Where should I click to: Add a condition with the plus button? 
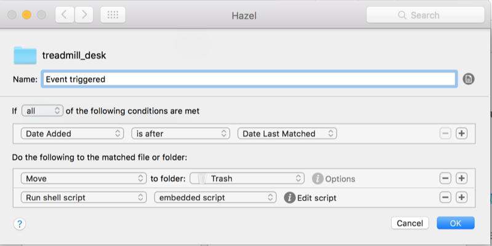point(461,134)
